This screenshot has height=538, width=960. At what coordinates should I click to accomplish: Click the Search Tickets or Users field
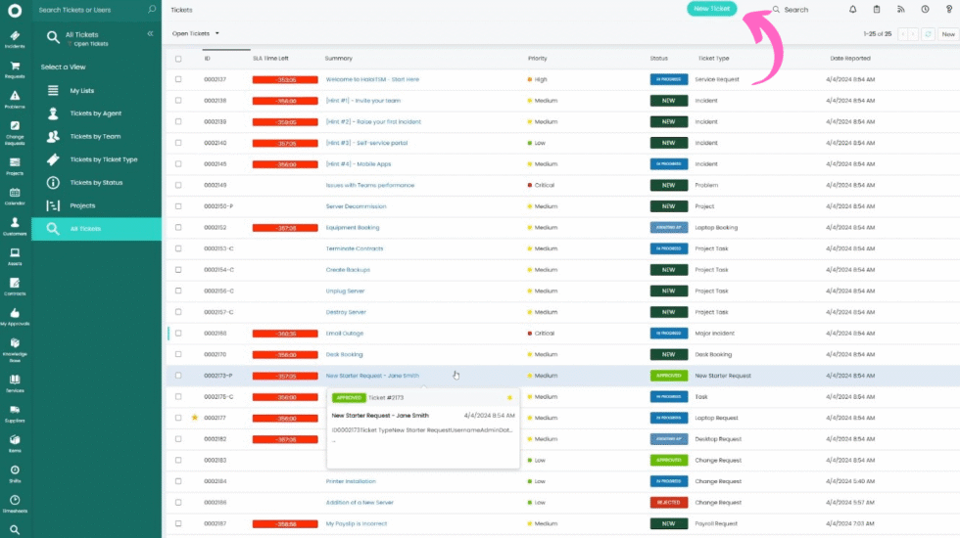point(90,10)
